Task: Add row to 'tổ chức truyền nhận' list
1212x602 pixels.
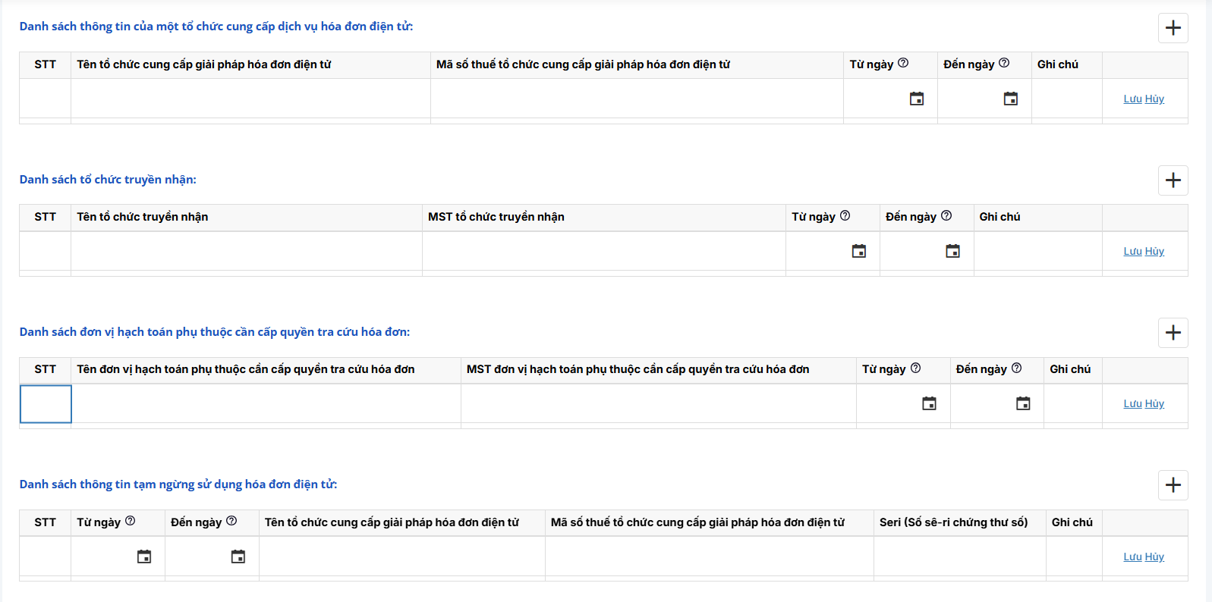Action: pyautogui.click(x=1173, y=180)
